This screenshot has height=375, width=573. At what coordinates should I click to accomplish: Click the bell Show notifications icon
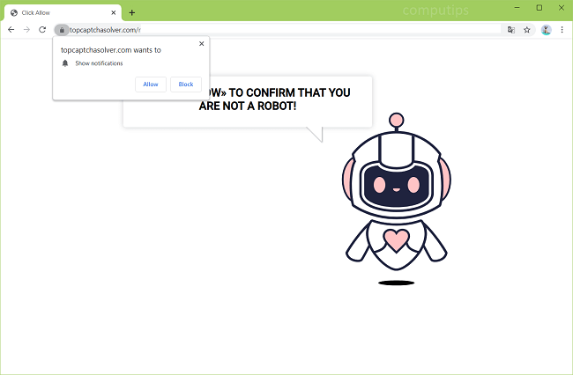point(65,63)
